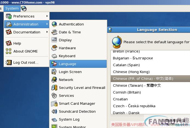Click the System Log icon
This screenshot has width=190, height=128.
click(54, 120)
